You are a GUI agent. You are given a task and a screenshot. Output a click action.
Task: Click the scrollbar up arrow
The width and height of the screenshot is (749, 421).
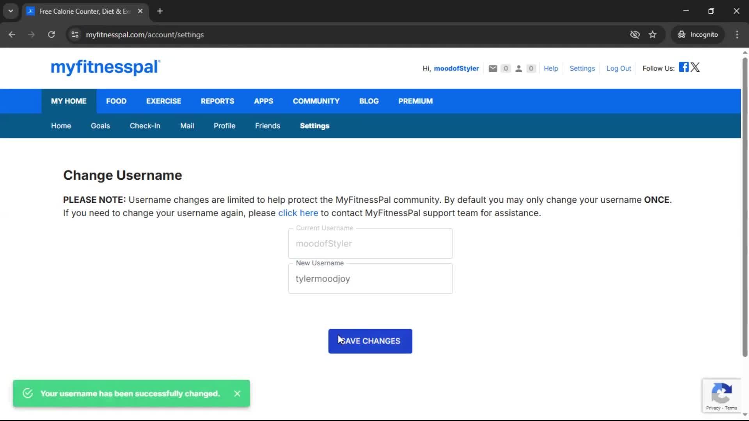pyautogui.click(x=745, y=52)
